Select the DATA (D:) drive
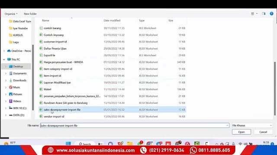Viewport: 277px width, 155px height. 17,115
